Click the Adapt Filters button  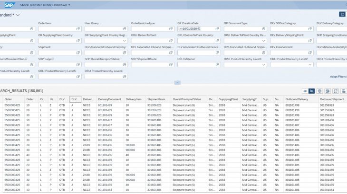click(338, 76)
